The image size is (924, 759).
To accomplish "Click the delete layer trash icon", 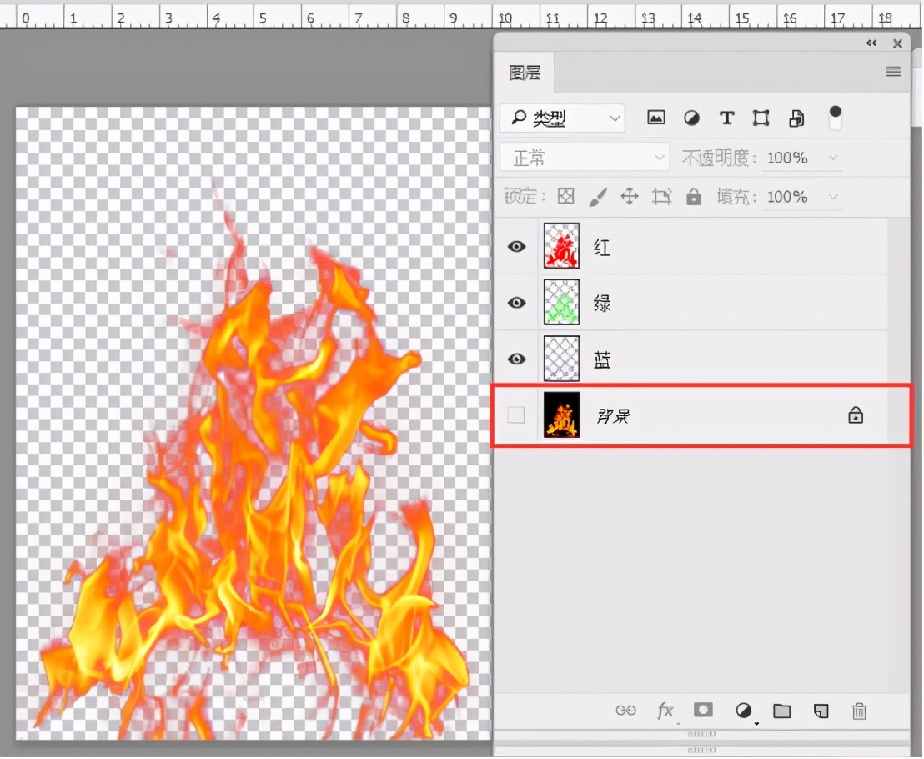I will point(859,711).
